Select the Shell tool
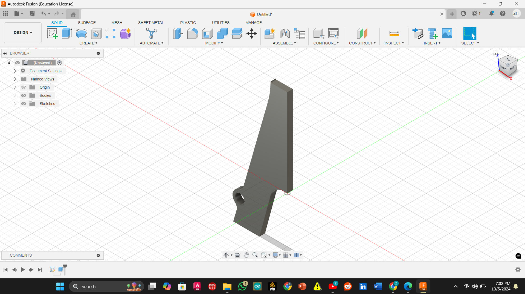Viewport: 525px width, 294px height. tap(208, 34)
